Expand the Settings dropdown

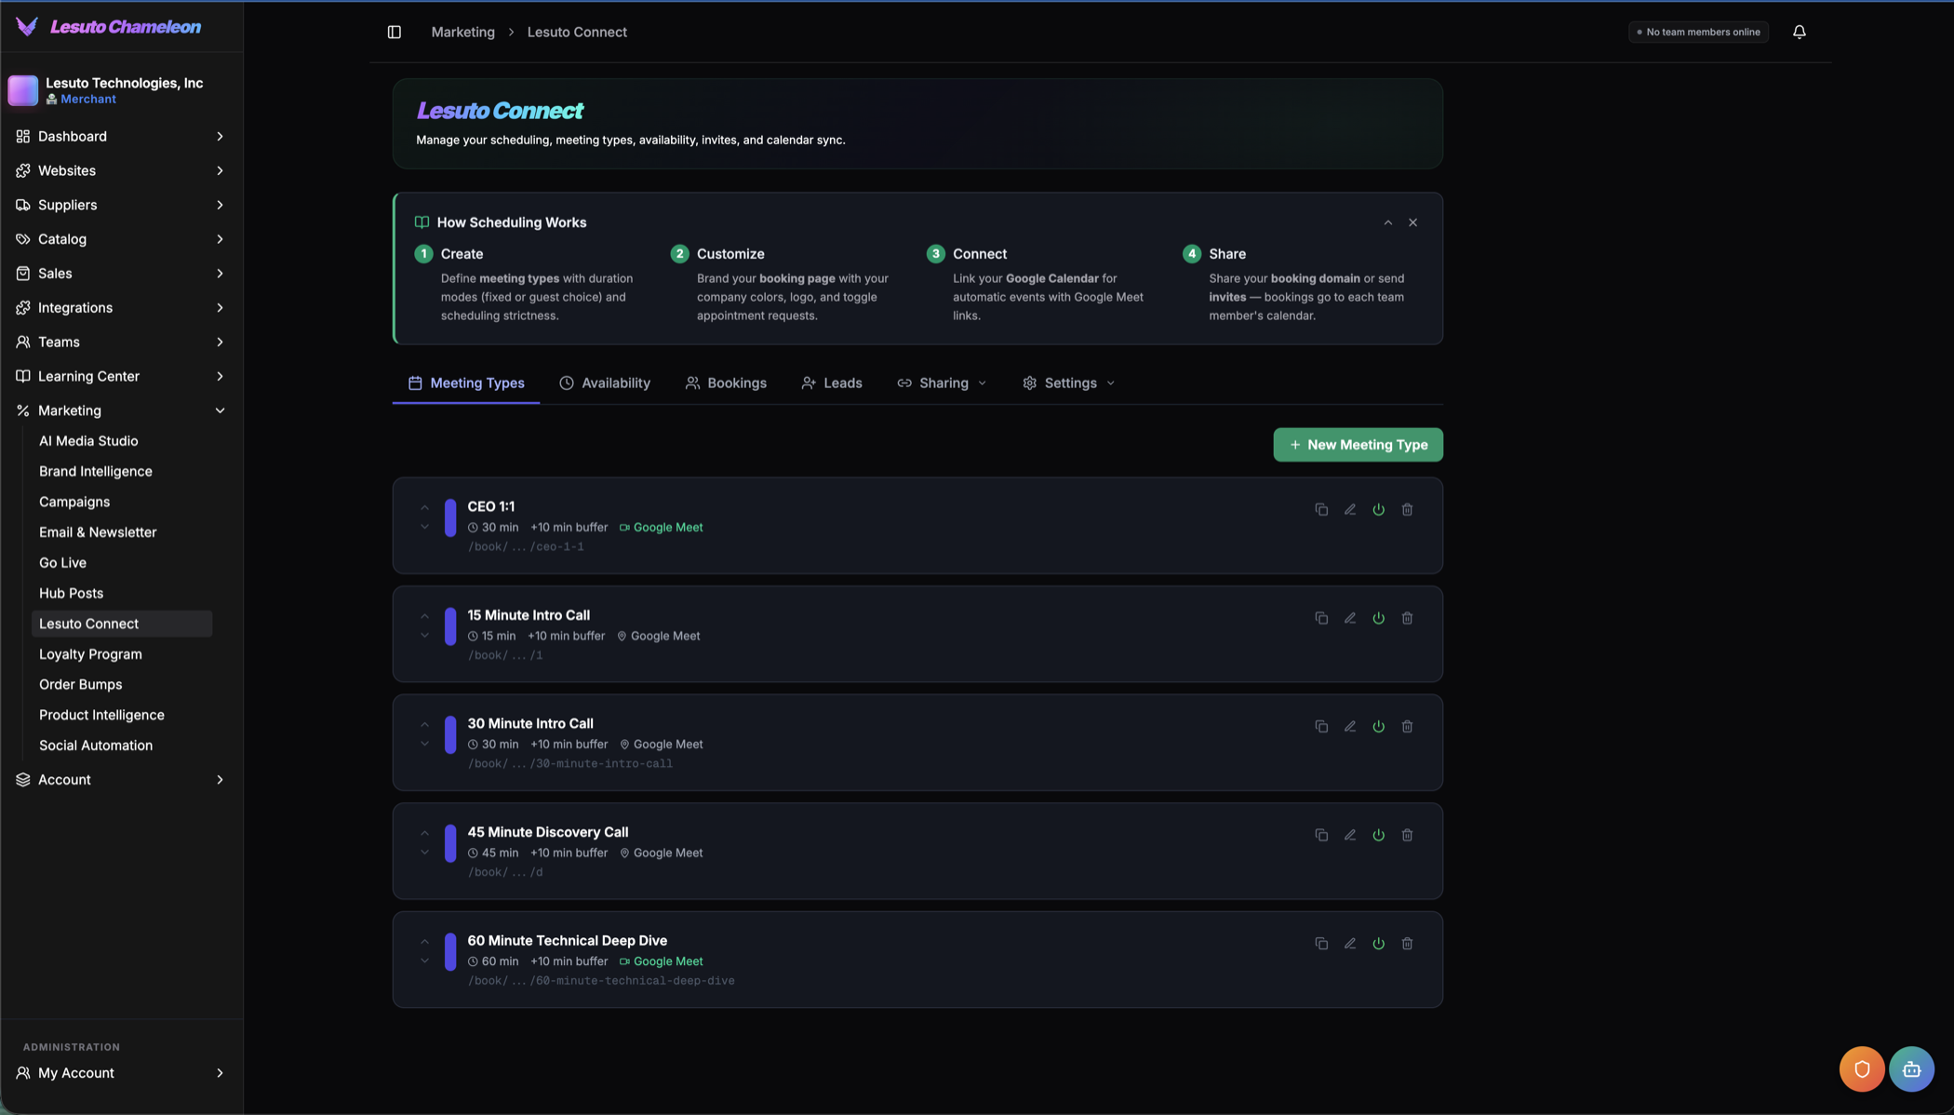pos(1068,383)
